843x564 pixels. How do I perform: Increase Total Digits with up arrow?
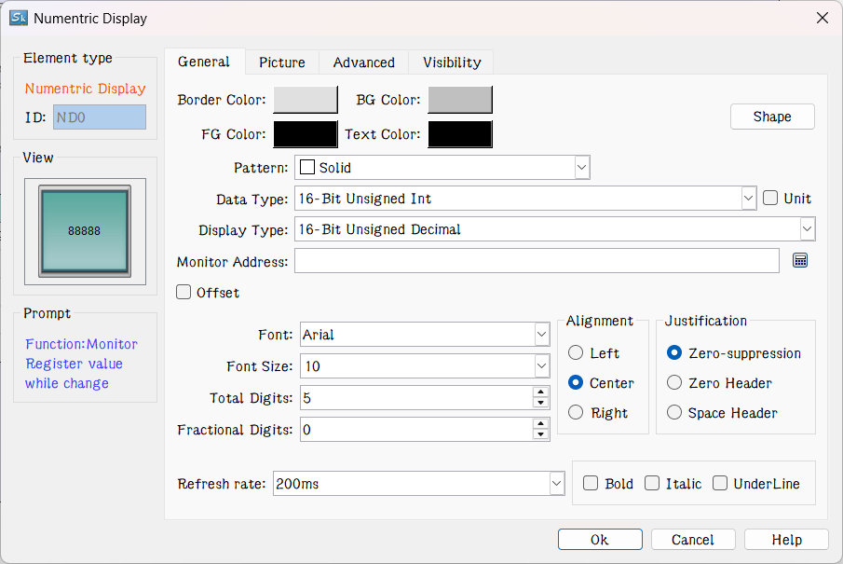540,392
